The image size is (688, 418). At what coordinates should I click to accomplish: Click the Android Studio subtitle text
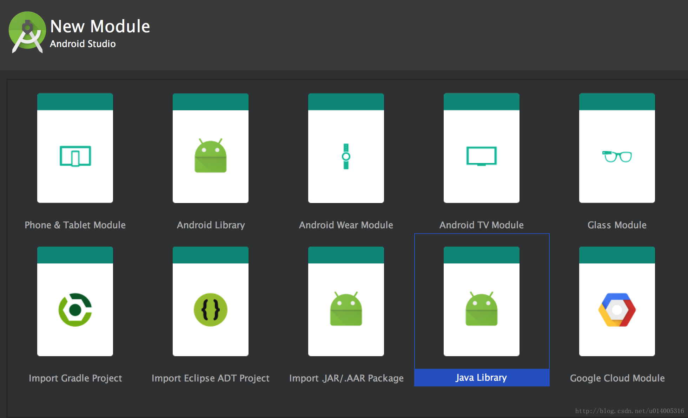coord(83,44)
